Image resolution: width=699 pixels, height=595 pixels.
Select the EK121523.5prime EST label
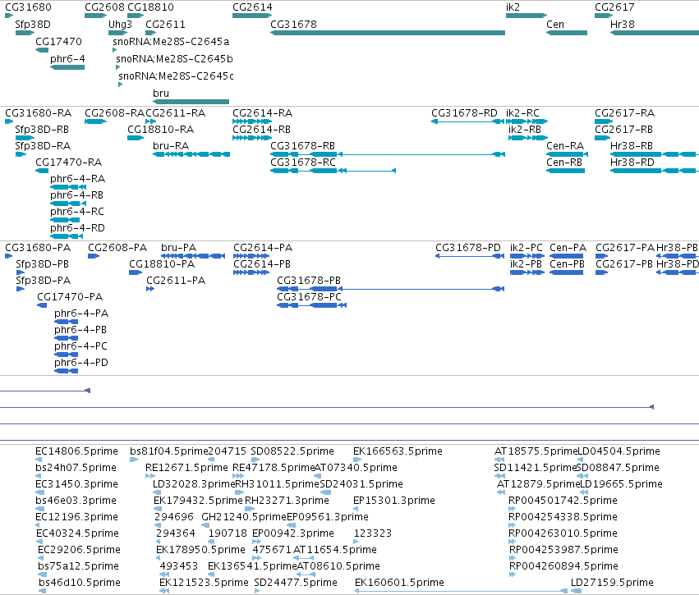click(204, 583)
